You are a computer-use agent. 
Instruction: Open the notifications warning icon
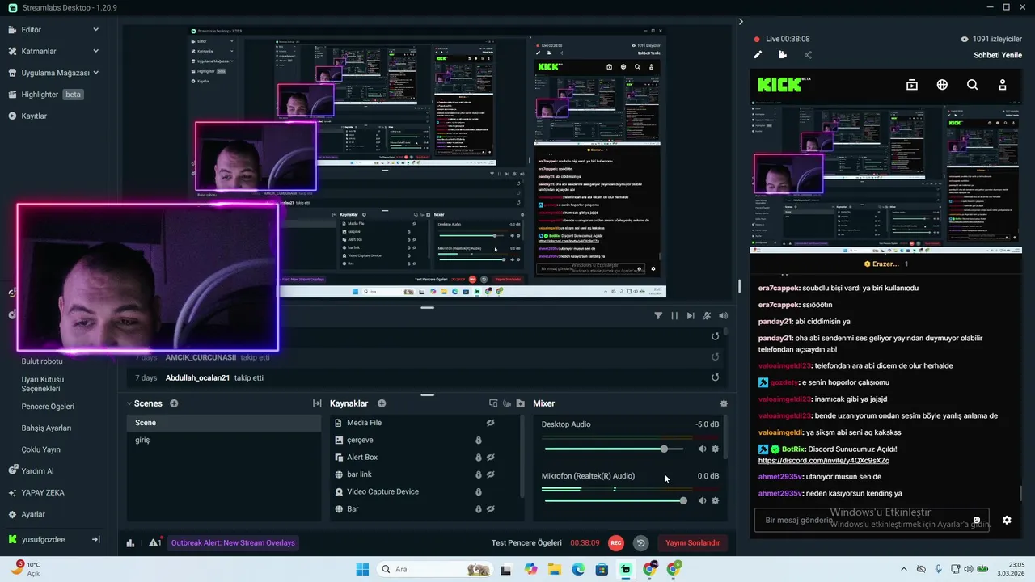(154, 542)
